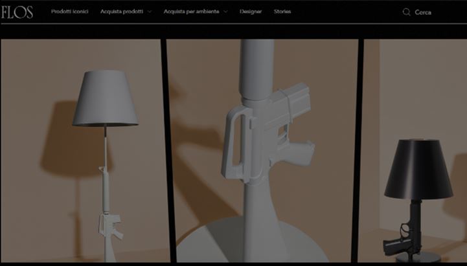467x266 pixels.
Task: Go to the Designer page
Action: click(251, 12)
